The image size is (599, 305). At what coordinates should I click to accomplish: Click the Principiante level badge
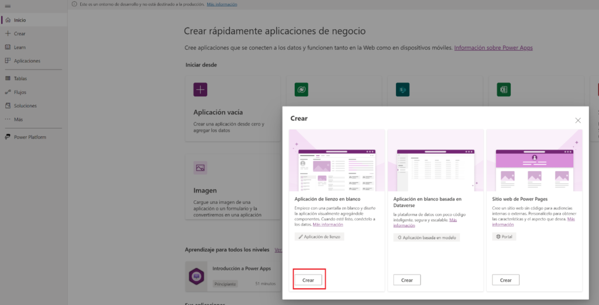(x=225, y=283)
